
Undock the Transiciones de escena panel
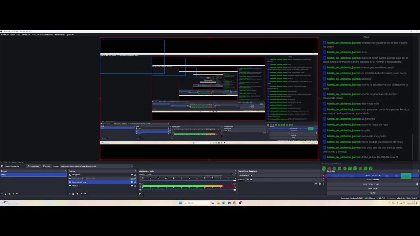click(x=324, y=171)
